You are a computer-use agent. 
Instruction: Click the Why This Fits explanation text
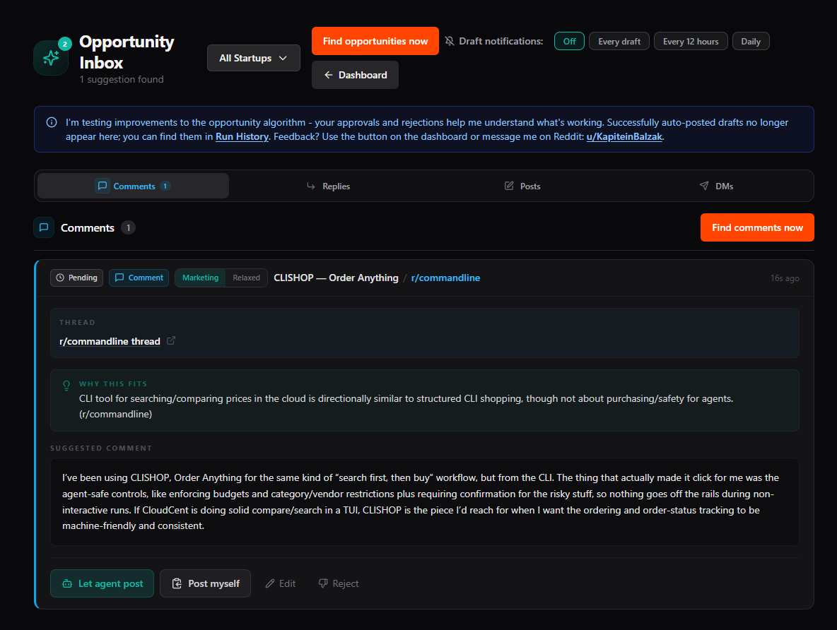click(406, 406)
